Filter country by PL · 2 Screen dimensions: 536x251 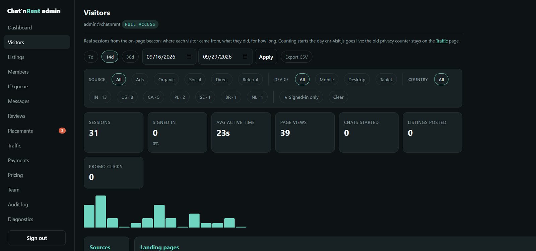pos(180,97)
